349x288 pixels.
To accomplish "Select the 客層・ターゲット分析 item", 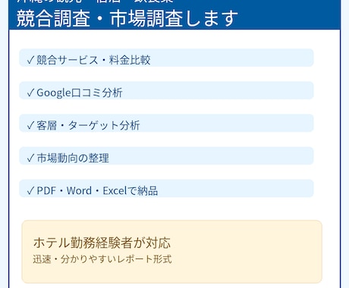I will pyautogui.click(x=166, y=123).
